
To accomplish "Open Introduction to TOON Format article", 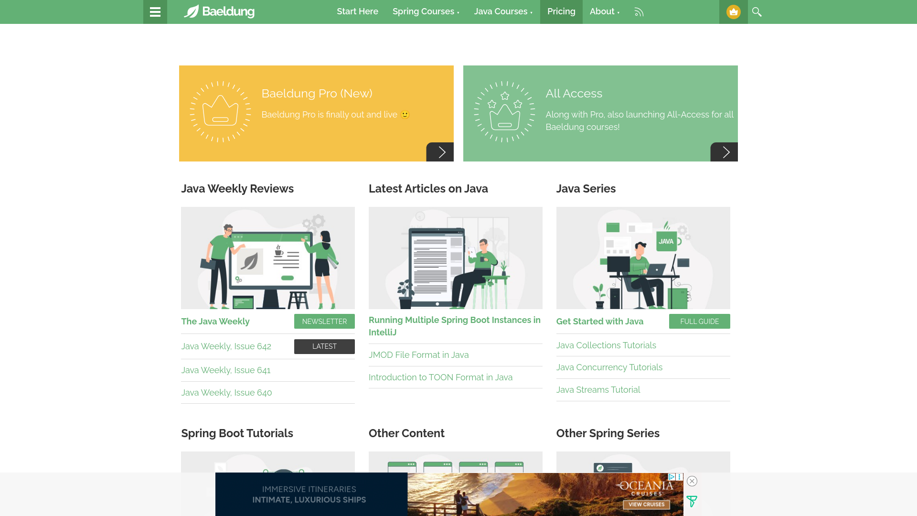I will pos(440,377).
